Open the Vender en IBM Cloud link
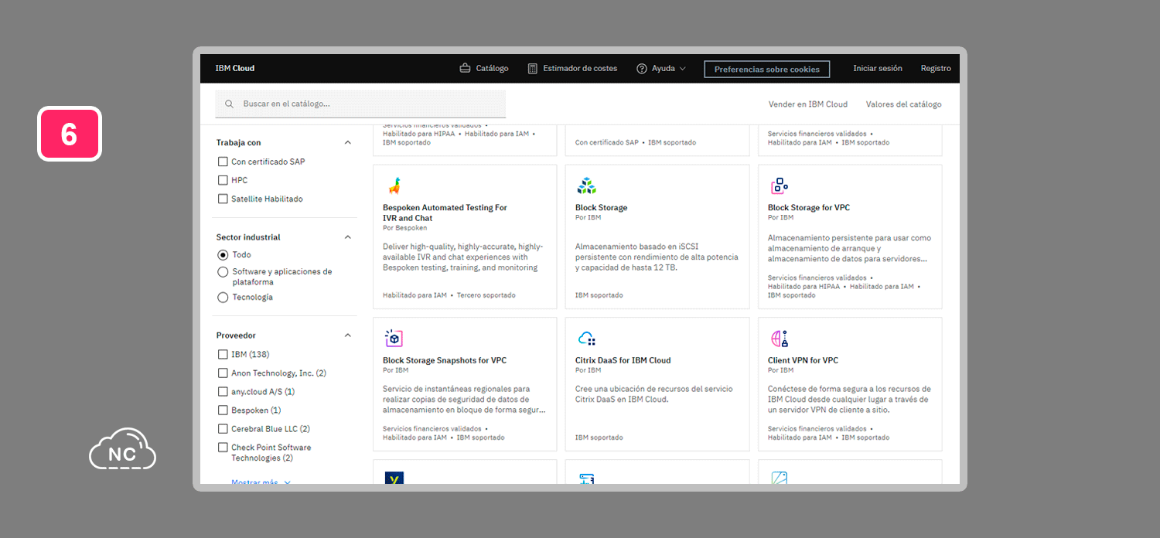Screen dimensions: 1160x538 point(808,104)
